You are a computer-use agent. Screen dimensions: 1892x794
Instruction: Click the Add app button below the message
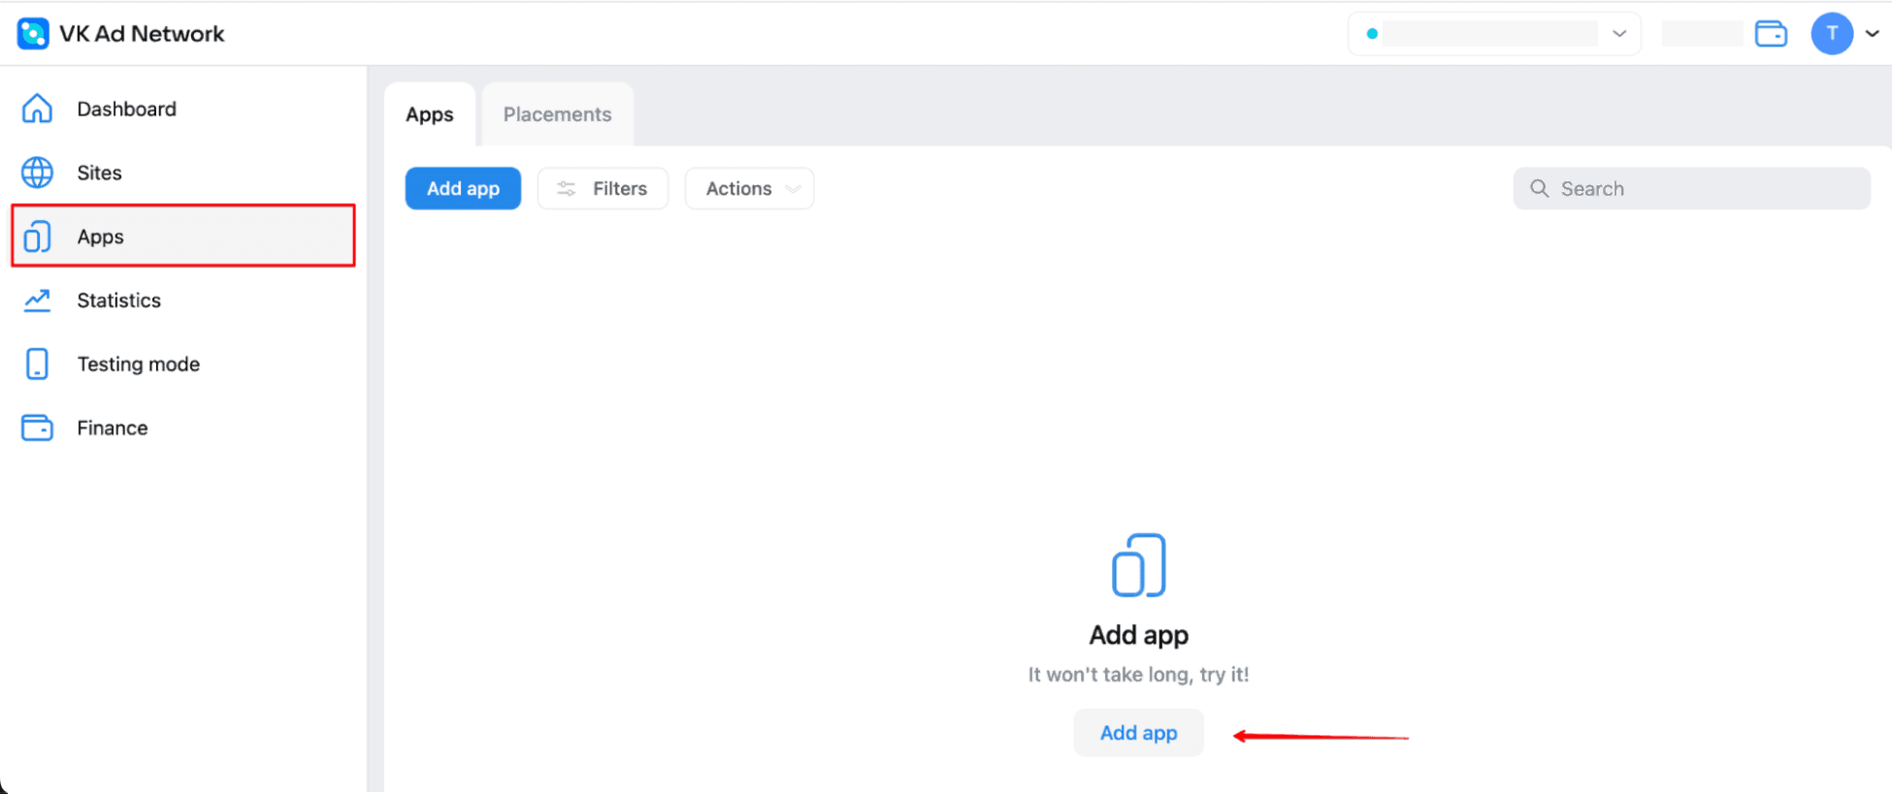tap(1138, 733)
